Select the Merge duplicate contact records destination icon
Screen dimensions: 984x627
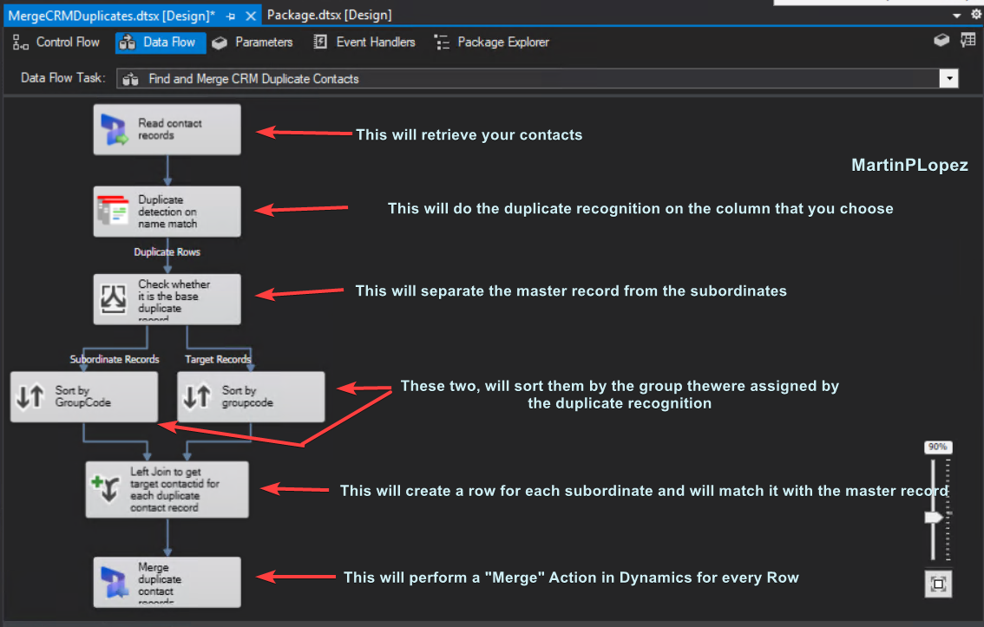115,580
